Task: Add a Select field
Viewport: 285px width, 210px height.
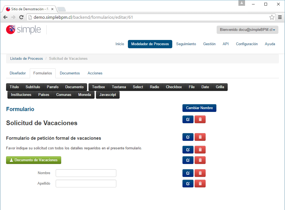Action: tap(138, 87)
